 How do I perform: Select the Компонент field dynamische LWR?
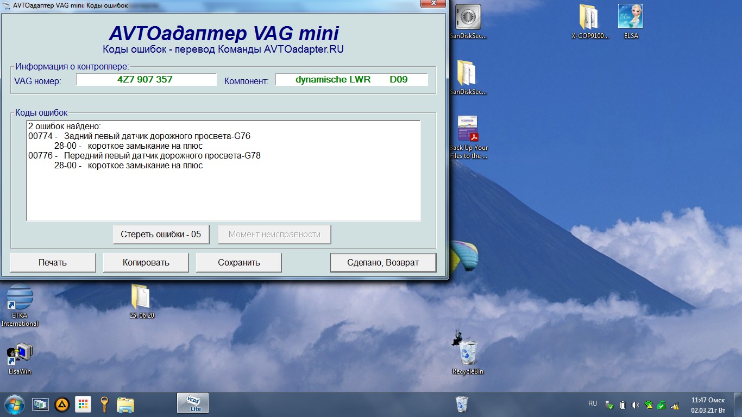[351, 79]
